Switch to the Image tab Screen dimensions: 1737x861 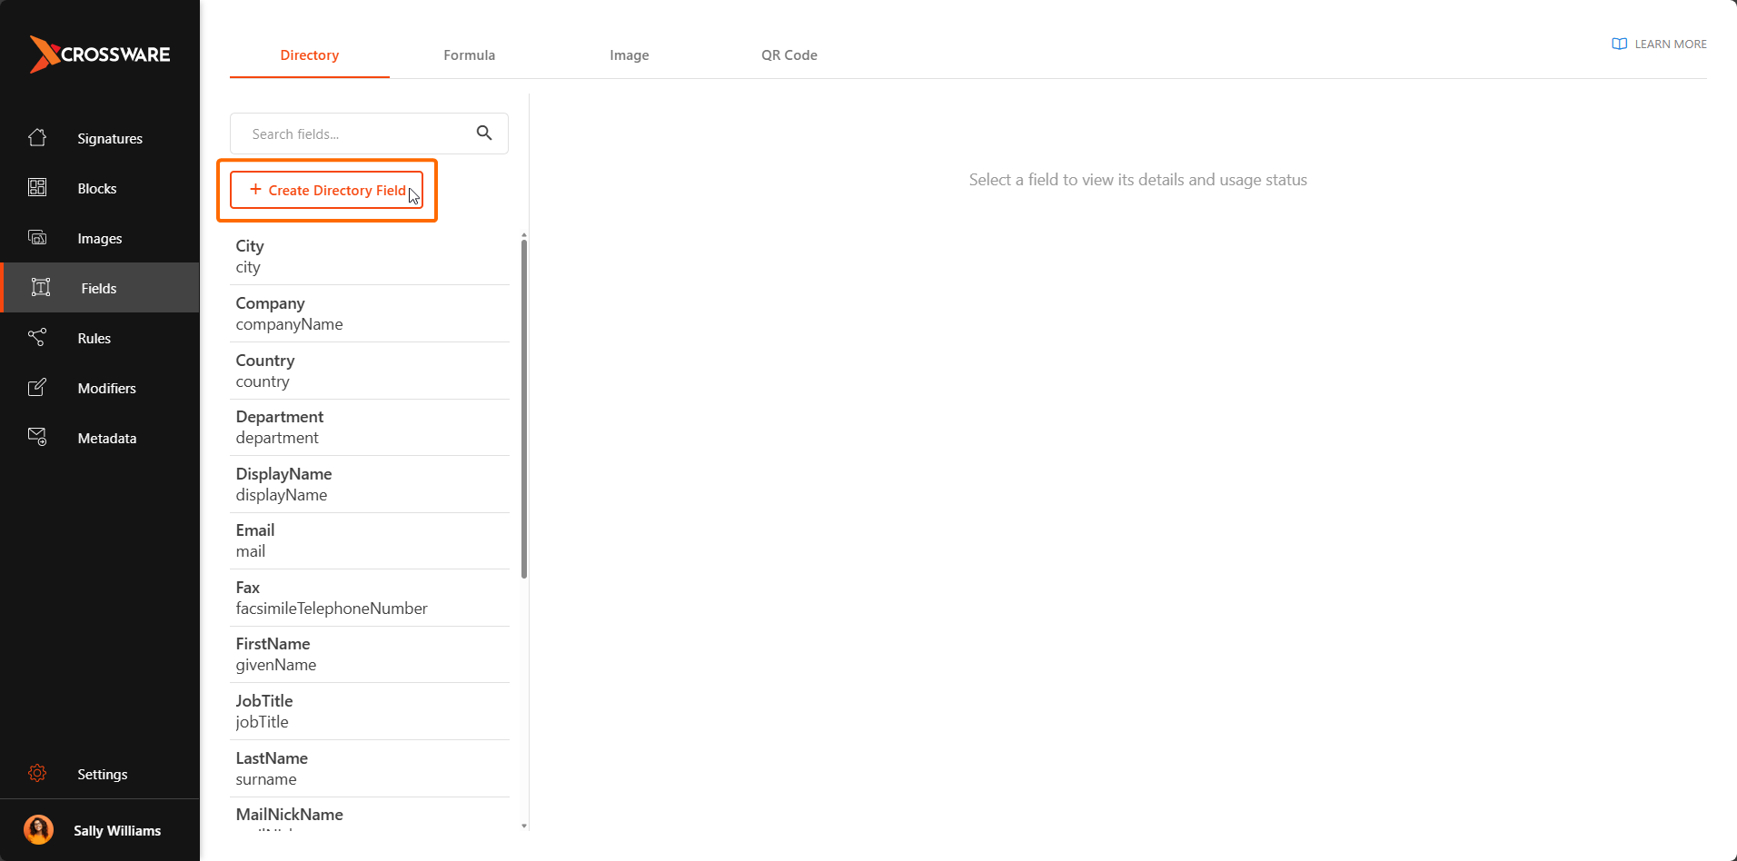pyautogui.click(x=630, y=54)
